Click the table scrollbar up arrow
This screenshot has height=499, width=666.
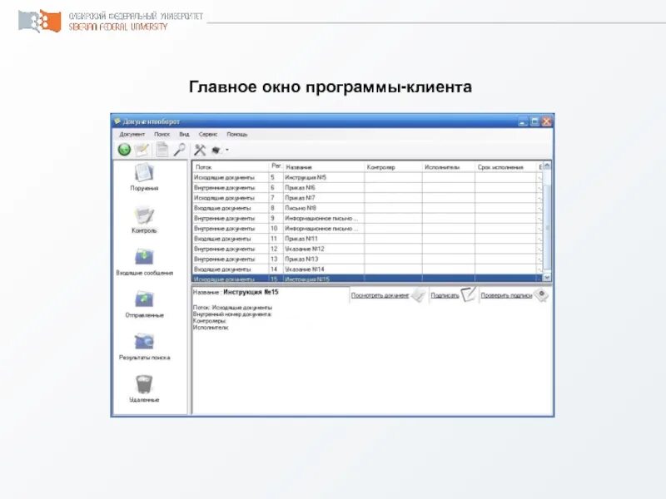pyautogui.click(x=547, y=166)
